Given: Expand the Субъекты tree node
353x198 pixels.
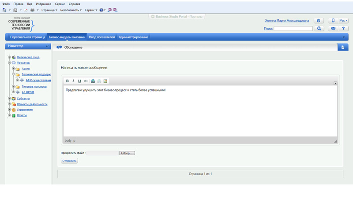Looking at the screenshot, I should coord(9,99).
